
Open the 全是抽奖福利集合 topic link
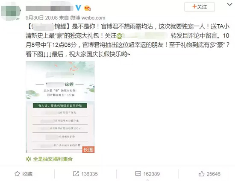coord(53,159)
